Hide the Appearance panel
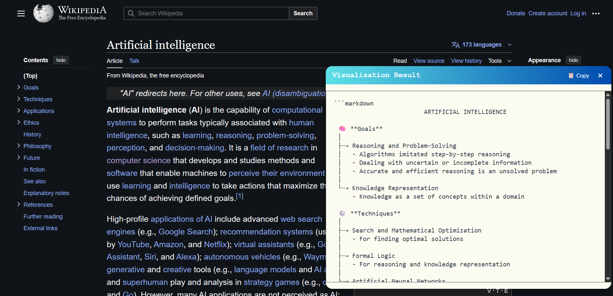The width and height of the screenshot is (613, 296). pos(573,60)
